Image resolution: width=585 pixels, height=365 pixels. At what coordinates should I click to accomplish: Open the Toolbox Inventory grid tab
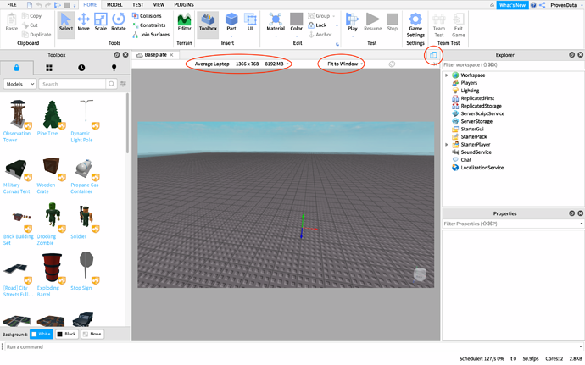[x=49, y=68]
